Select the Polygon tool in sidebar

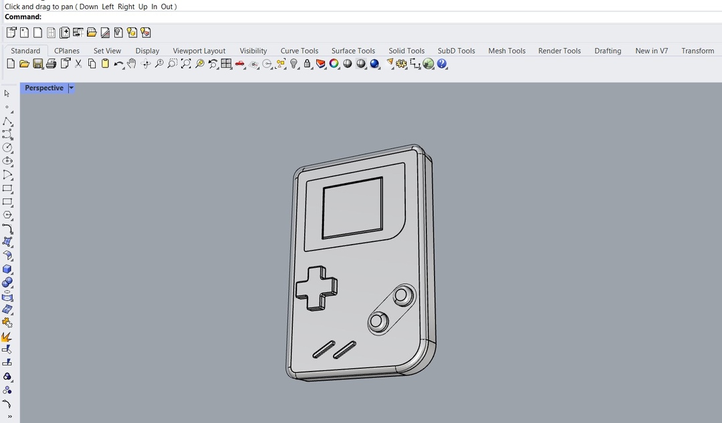click(x=7, y=215)
